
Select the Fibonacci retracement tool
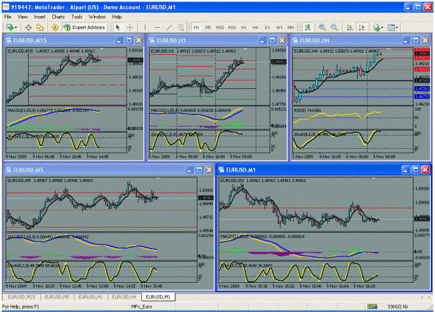180,27
